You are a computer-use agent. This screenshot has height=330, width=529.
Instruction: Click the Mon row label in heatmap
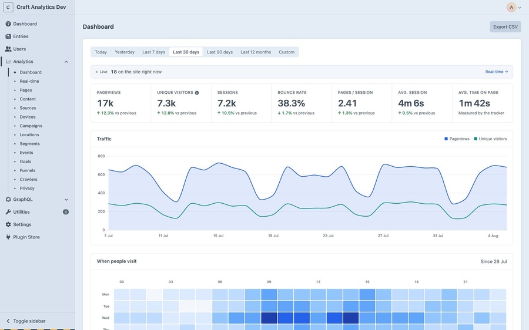[106, 294]
